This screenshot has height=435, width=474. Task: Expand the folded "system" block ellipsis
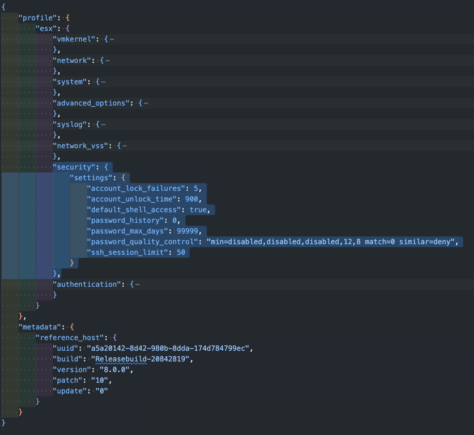click(103, 82)
